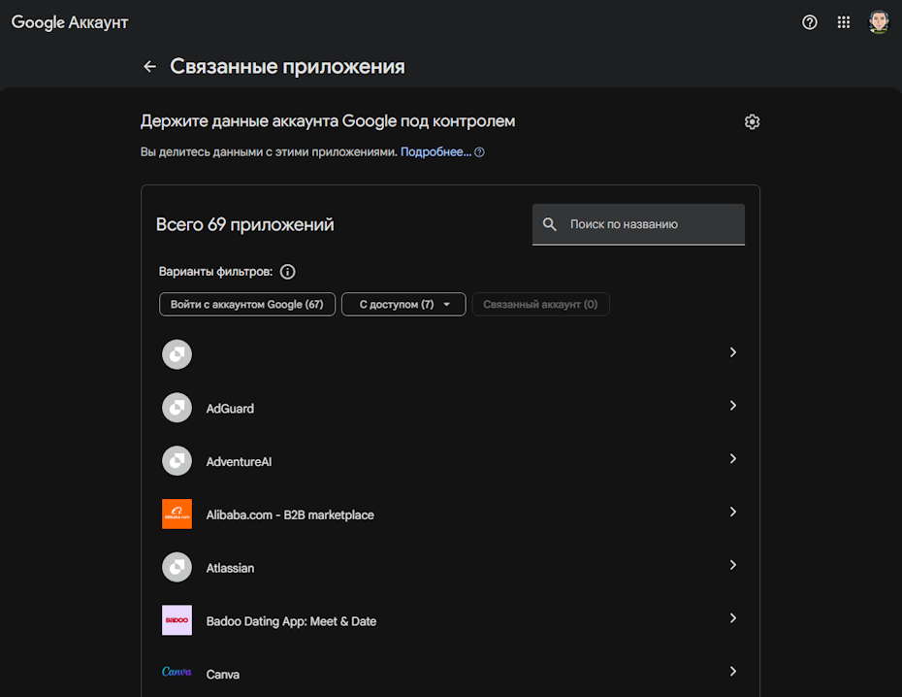Screen dimensions: 902x697
Task: Click the search magnifier icon
Action: coord(550,224)
